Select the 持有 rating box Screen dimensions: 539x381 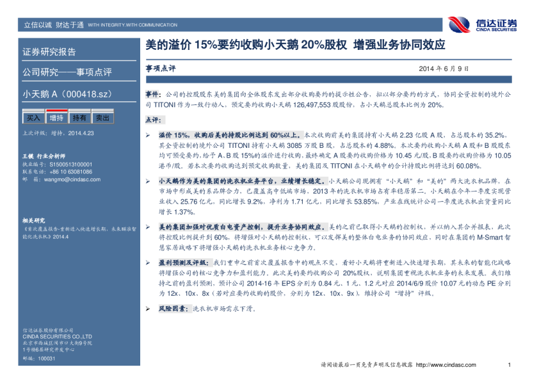click(x=79, y=118)
